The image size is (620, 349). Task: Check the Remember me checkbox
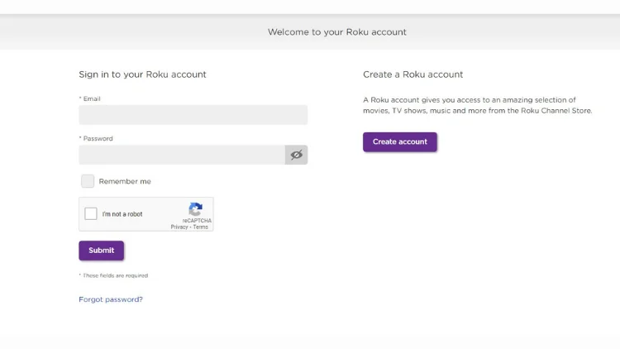[88, 181]
